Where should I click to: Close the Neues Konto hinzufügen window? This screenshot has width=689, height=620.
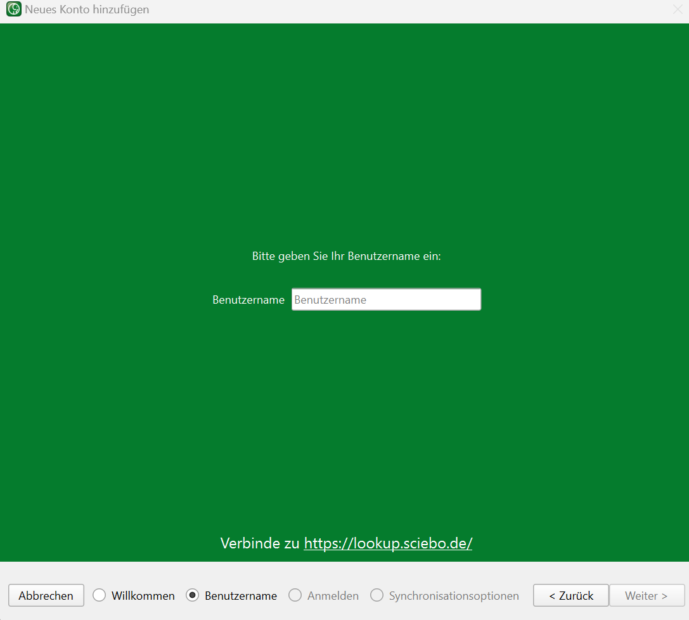pyautogui.click(x=677, y=10)
